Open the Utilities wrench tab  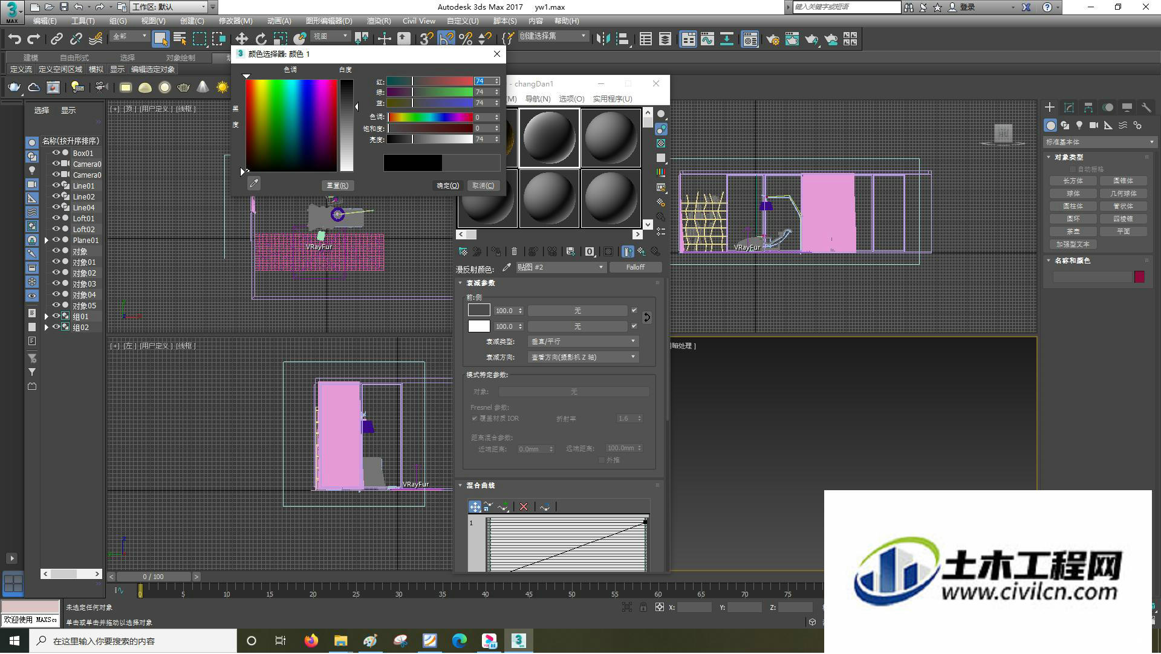(1146, 108)
